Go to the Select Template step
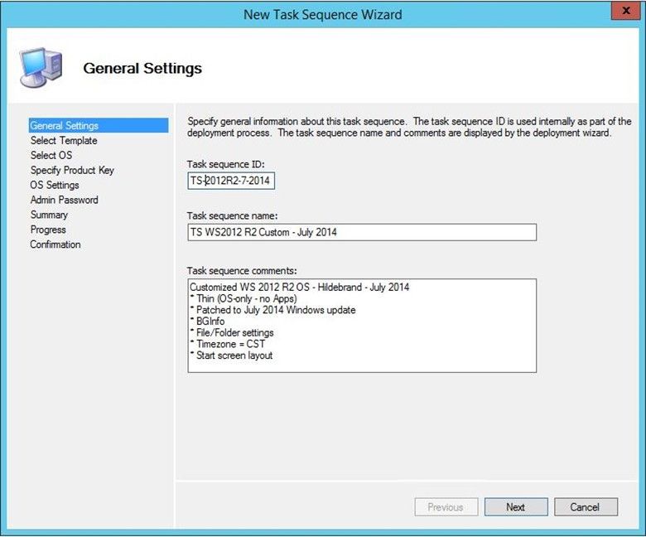This screenshot has height=537, width=646. [64, 140]
